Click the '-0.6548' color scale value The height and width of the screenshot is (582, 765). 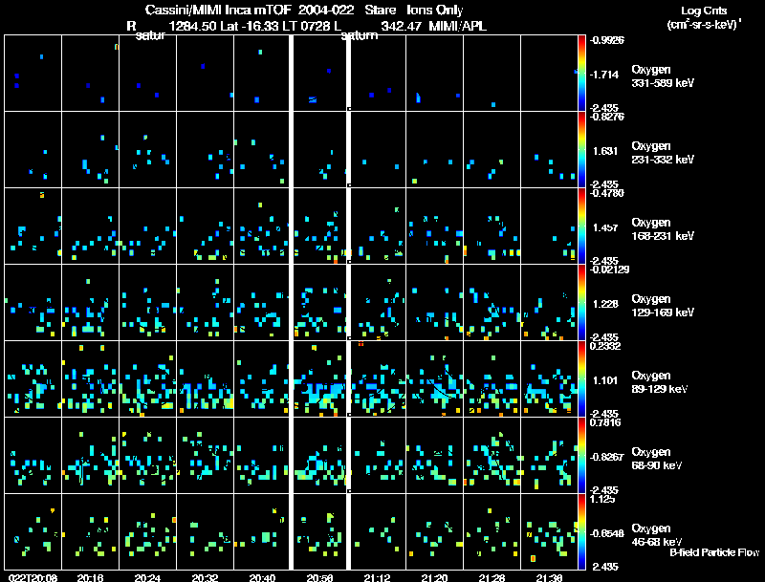[x=606, y=534]
